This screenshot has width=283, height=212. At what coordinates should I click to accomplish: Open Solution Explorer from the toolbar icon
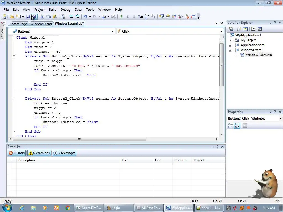pos(161,17)
